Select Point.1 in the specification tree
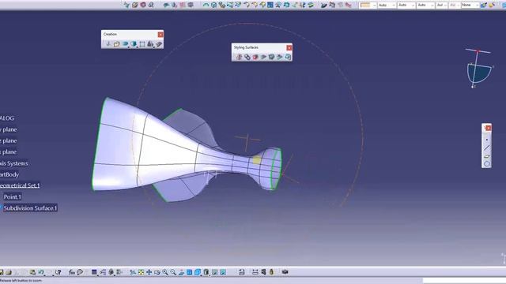The image size is (506, 284). (x=13, y=196)
